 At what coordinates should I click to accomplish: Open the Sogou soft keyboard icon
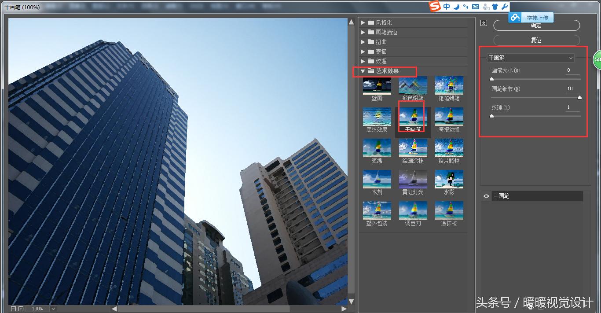coord(475,7)
